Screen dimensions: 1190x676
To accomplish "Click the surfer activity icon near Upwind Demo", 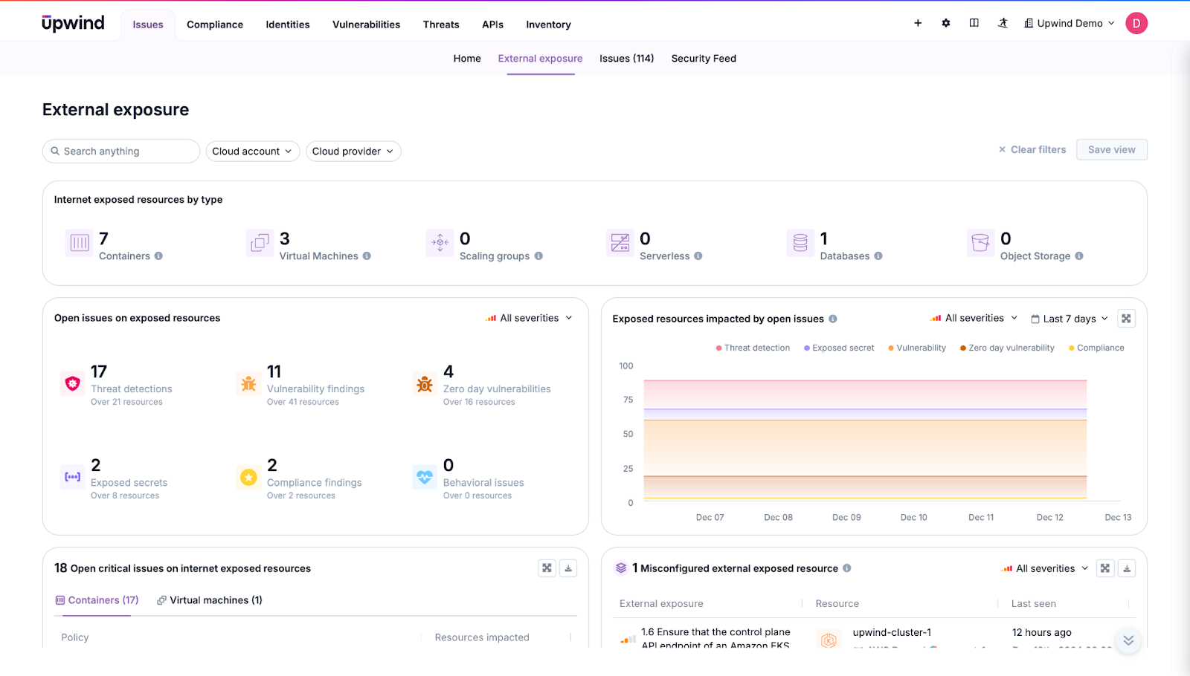I will [1003, 23].
